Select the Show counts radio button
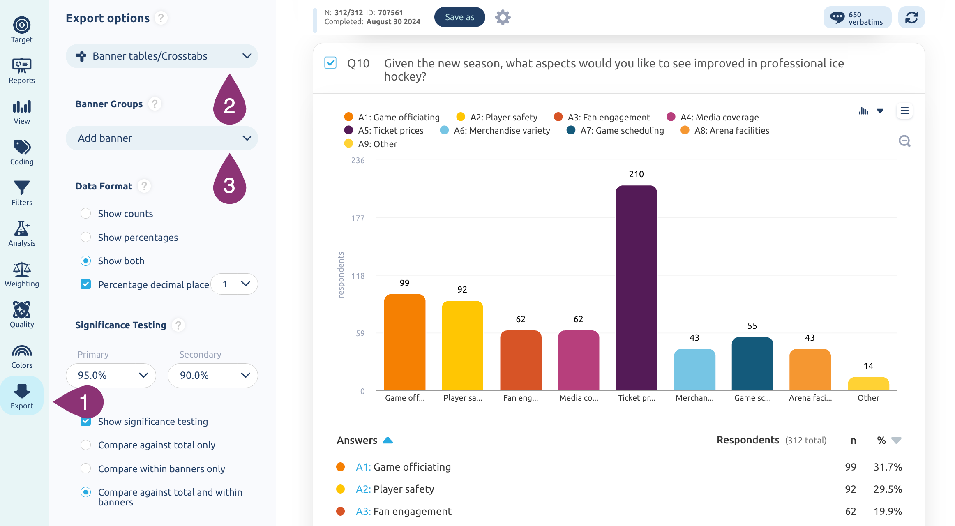This screenshot has width=955, height=526. click(85, 213)
